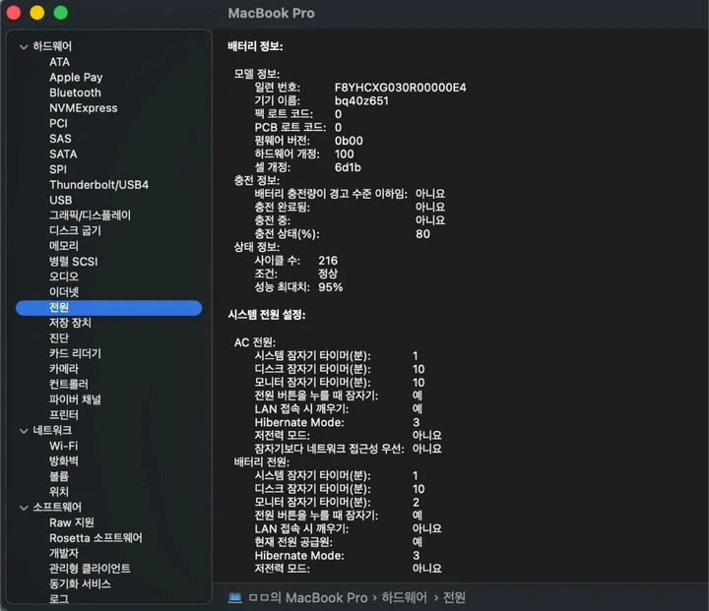Open 관리형 클라이언트 entry
The width and height of the screenshot is (709, 611).
(90, 569)
